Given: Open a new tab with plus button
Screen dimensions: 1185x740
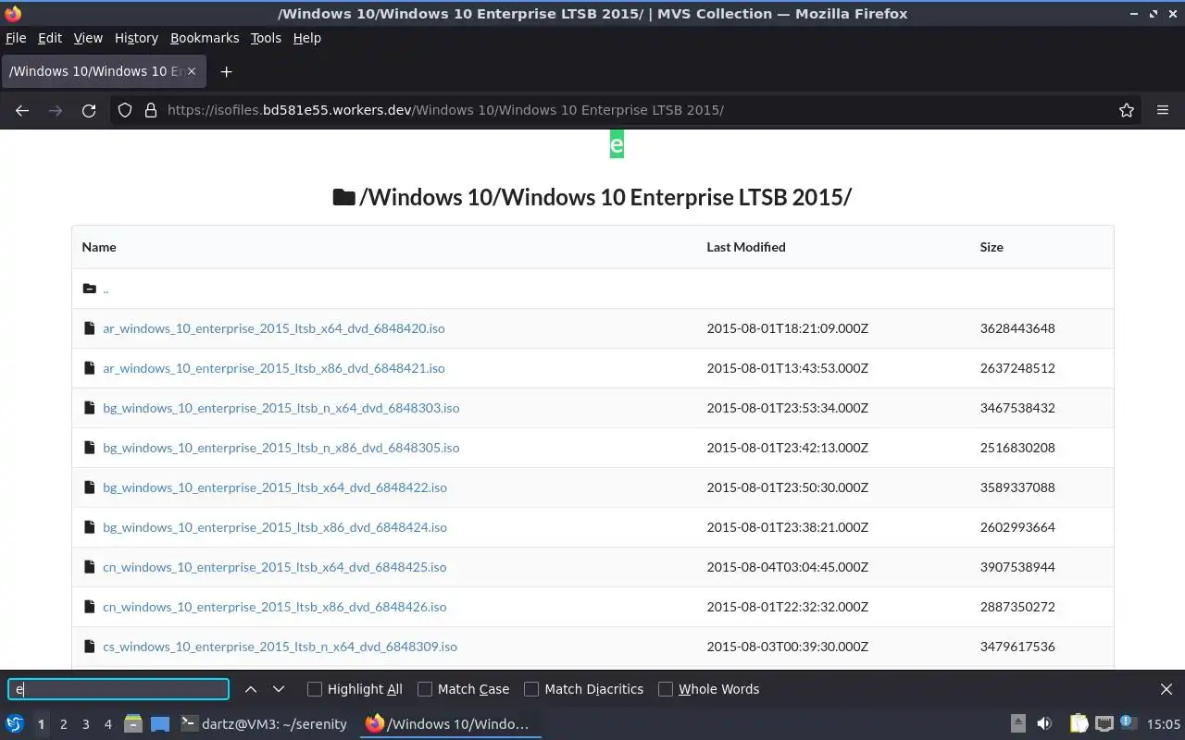Looking at the screenshot, I should (226, 71).
